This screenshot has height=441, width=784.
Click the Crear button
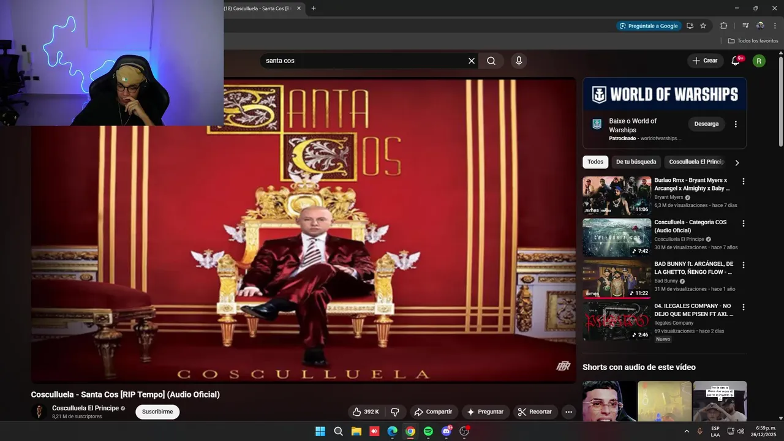(x=704, y=61)
